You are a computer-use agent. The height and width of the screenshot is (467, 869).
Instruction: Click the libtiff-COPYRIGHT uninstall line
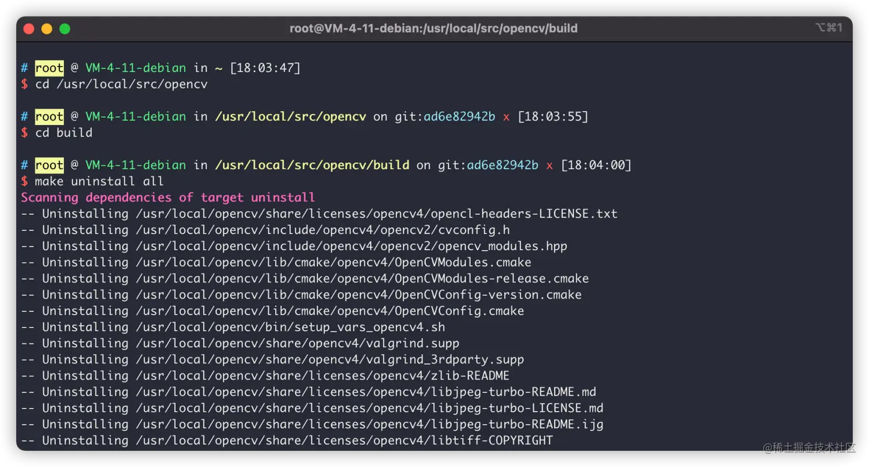click(287, 440)
